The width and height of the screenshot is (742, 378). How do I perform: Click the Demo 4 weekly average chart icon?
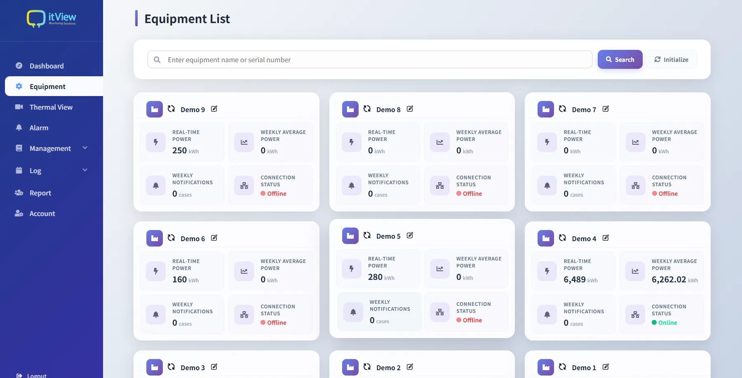point(635,271)
